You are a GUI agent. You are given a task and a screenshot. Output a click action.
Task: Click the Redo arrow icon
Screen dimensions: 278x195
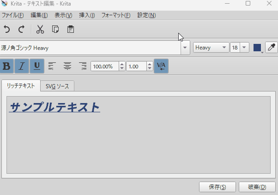pyautogui.click(x=21, y=30)
